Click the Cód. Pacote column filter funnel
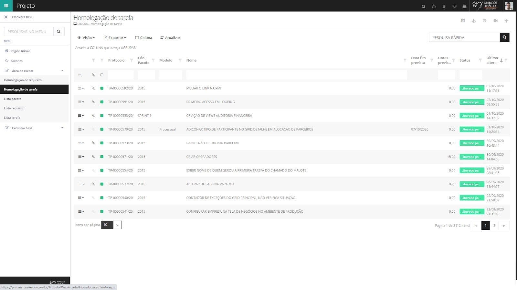 [x=153, y=60]
